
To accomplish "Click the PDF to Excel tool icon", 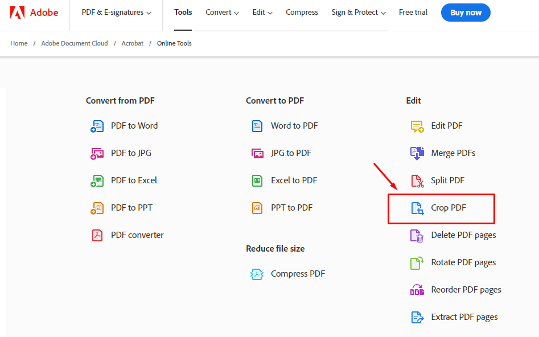I will tap(97, 180).
